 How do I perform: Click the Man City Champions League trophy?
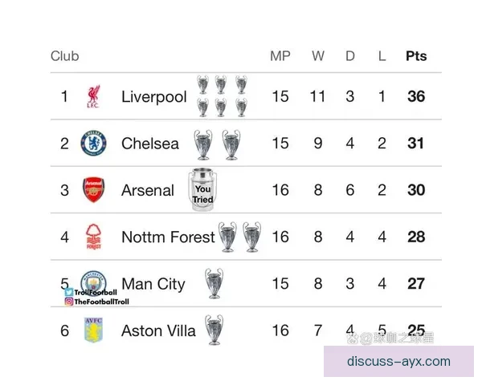(x=213, y=283)
